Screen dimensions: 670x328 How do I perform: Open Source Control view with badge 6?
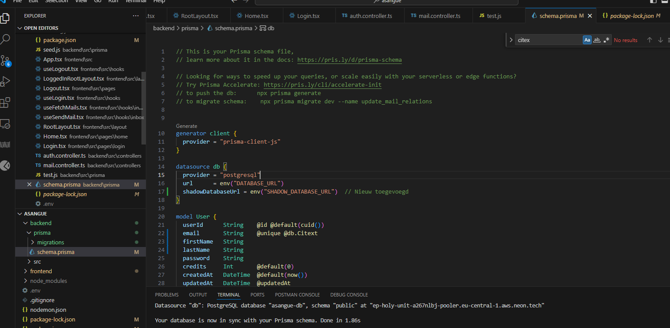click(x=5, y=60)
